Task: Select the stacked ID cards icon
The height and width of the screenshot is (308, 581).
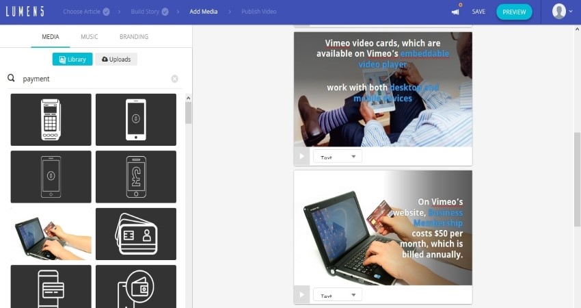Action: (136, 234)
